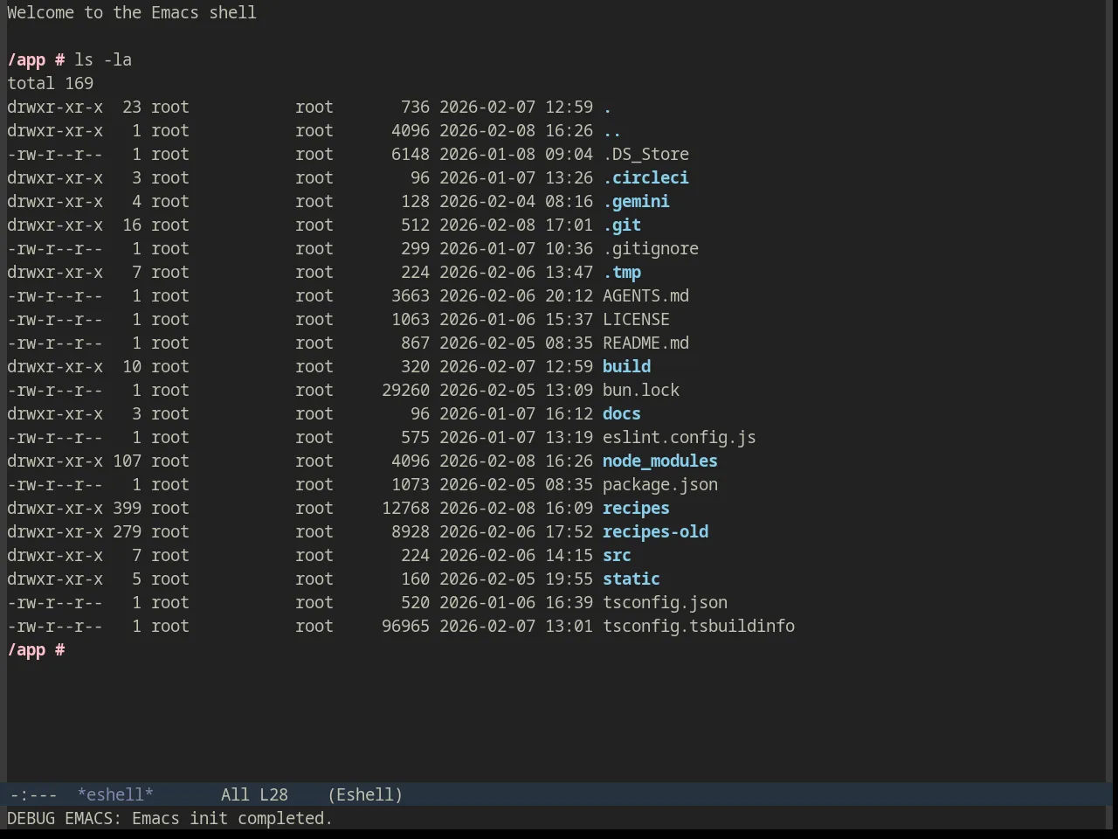Click the build directory name
Viewport: 1118px width, 839px height.
coord(626,366)
